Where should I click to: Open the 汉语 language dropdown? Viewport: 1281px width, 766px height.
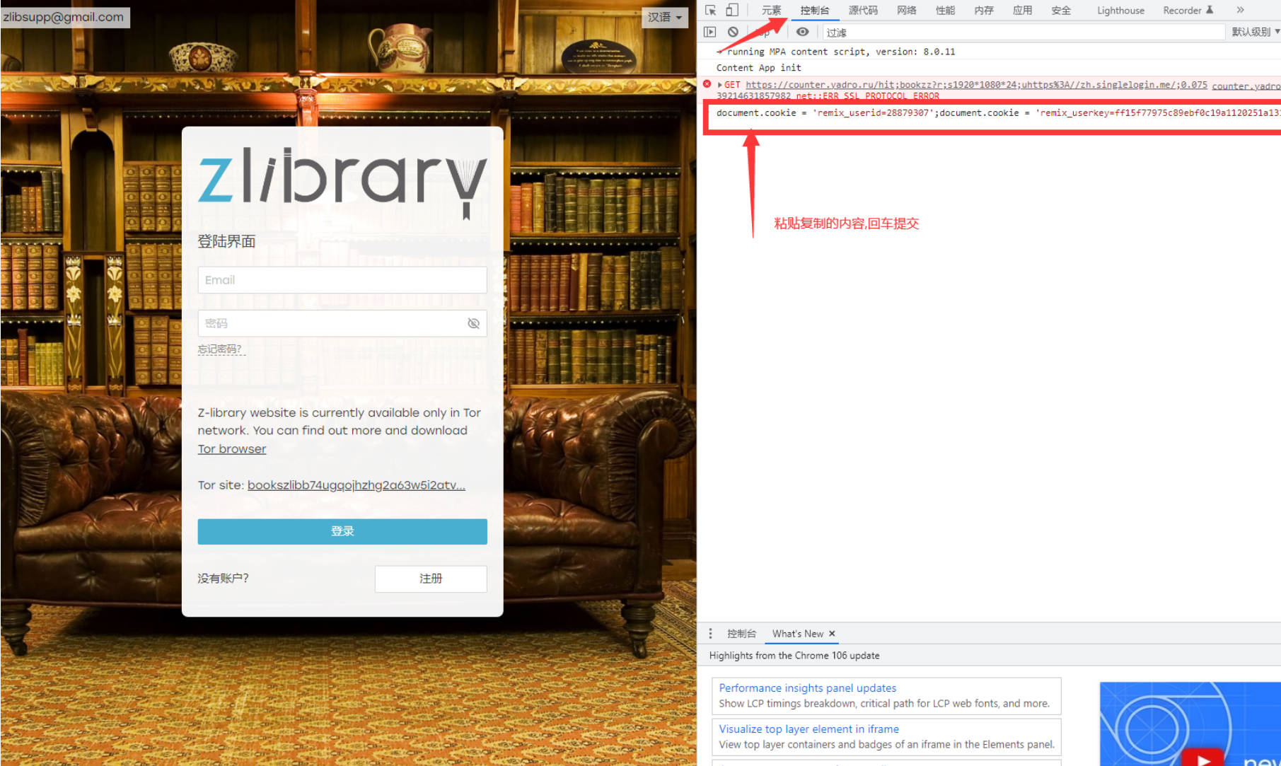pos(664,17)
